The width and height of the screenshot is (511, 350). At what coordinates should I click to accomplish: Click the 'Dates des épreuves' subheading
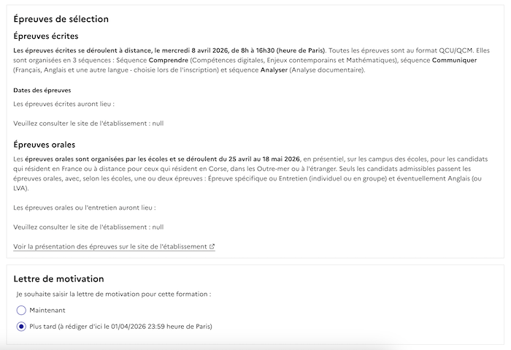point(42,90)
